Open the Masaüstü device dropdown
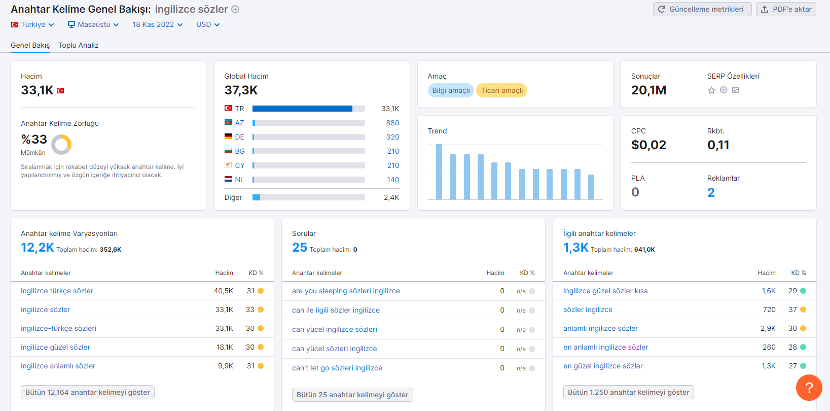This screenshot has height=411, width=830. coord(93,24)
